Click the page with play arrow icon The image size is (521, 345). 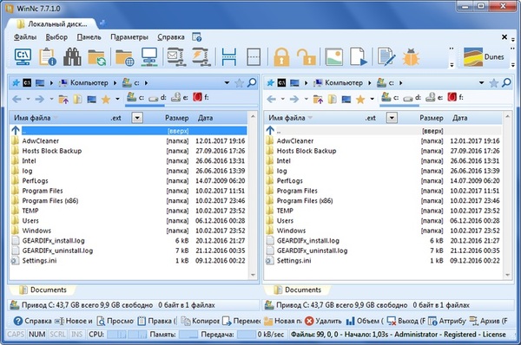pyautogui.click(x=359, y=56)
